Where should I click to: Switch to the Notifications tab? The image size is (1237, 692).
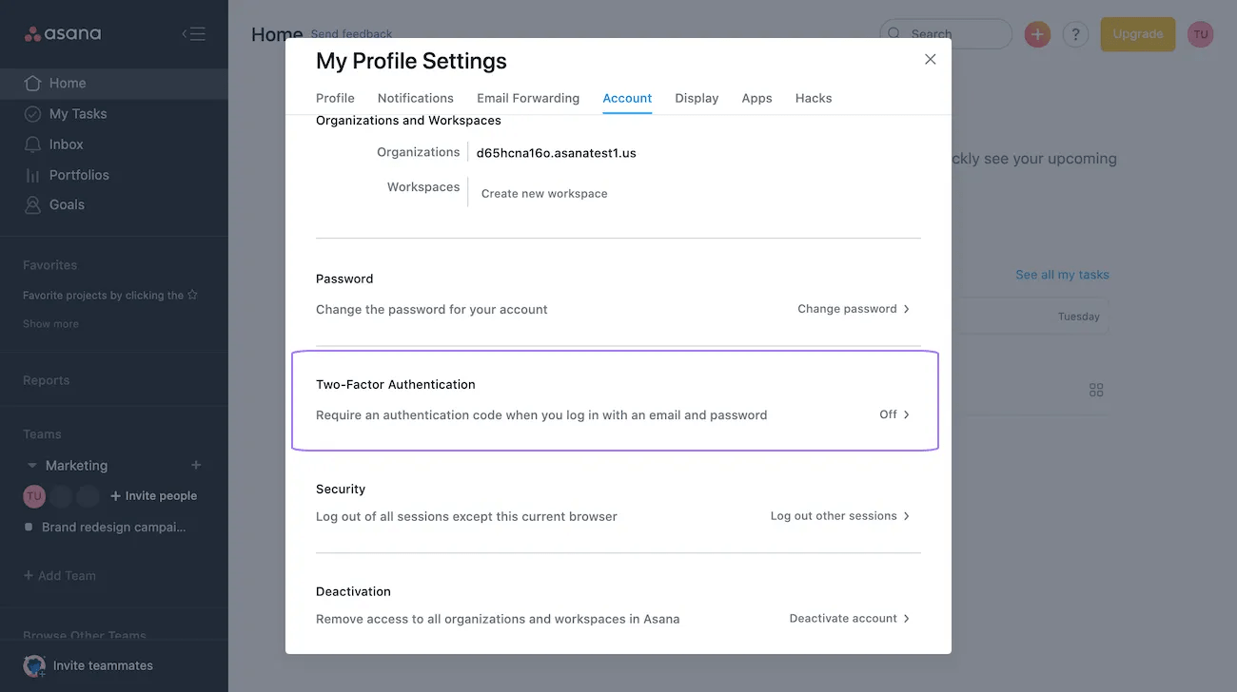click(x=415, y=98)
